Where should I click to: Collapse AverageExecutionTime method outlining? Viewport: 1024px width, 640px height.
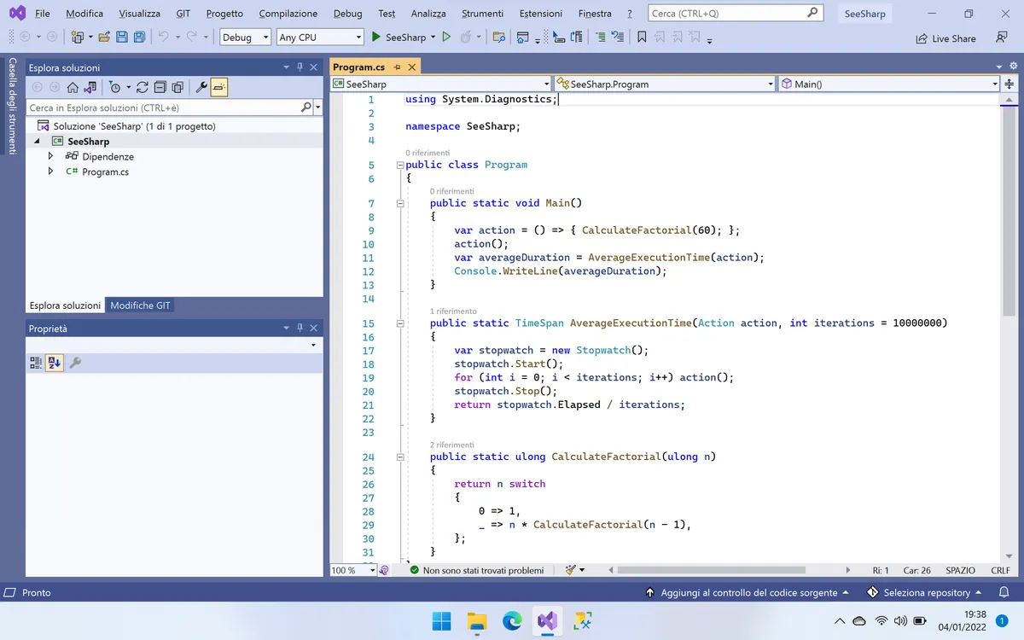[399, 323]
